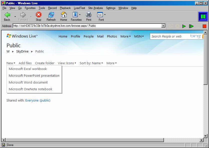
Task: Open the Back history dropdown arrow
Action: point(15,16)
